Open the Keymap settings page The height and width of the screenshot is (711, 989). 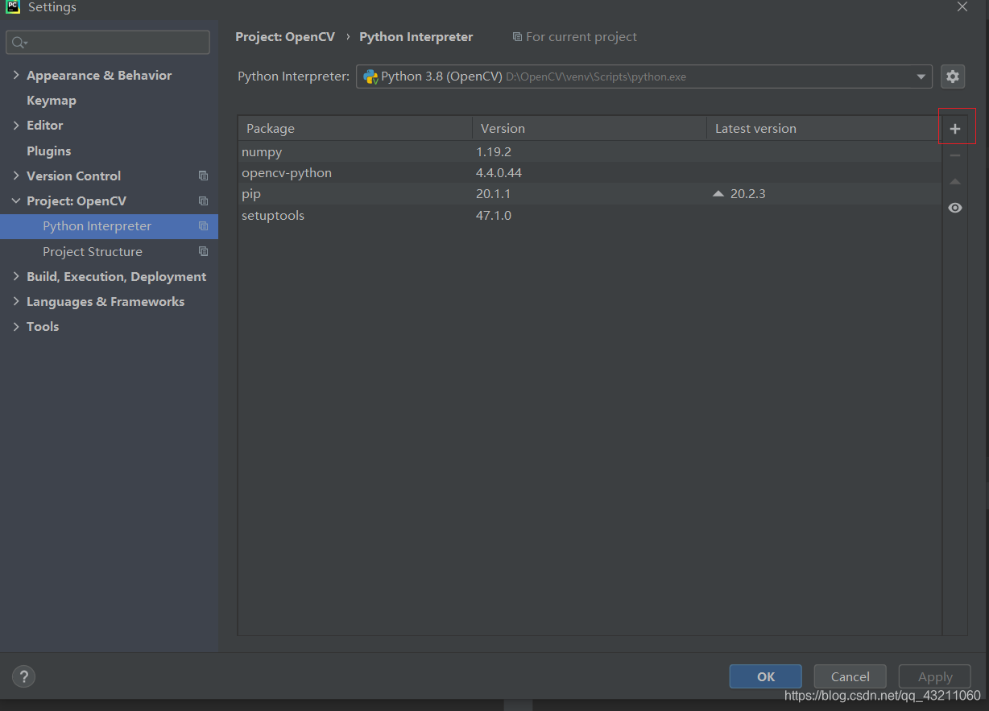click(52, 101)
